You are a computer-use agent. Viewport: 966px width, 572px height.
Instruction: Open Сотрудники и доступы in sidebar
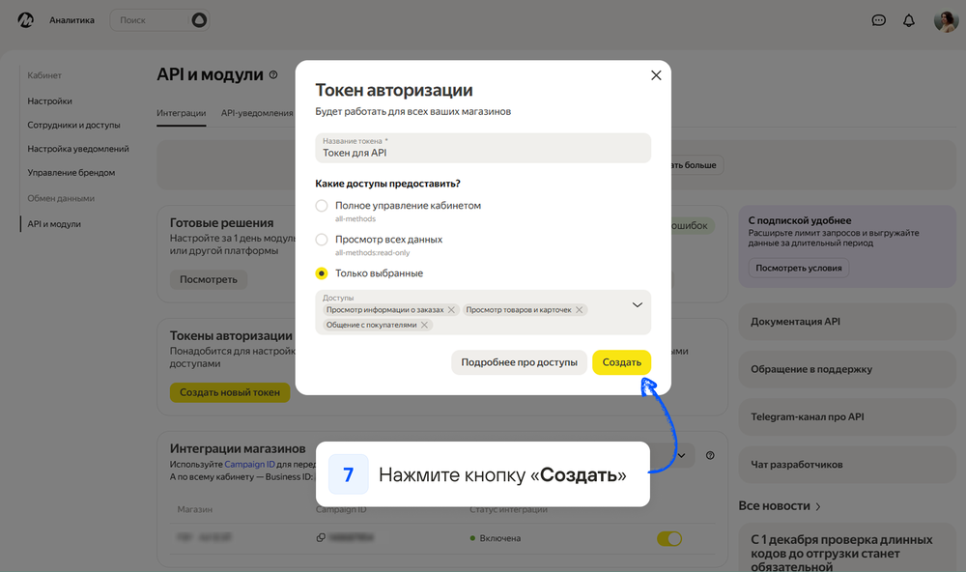74,126
